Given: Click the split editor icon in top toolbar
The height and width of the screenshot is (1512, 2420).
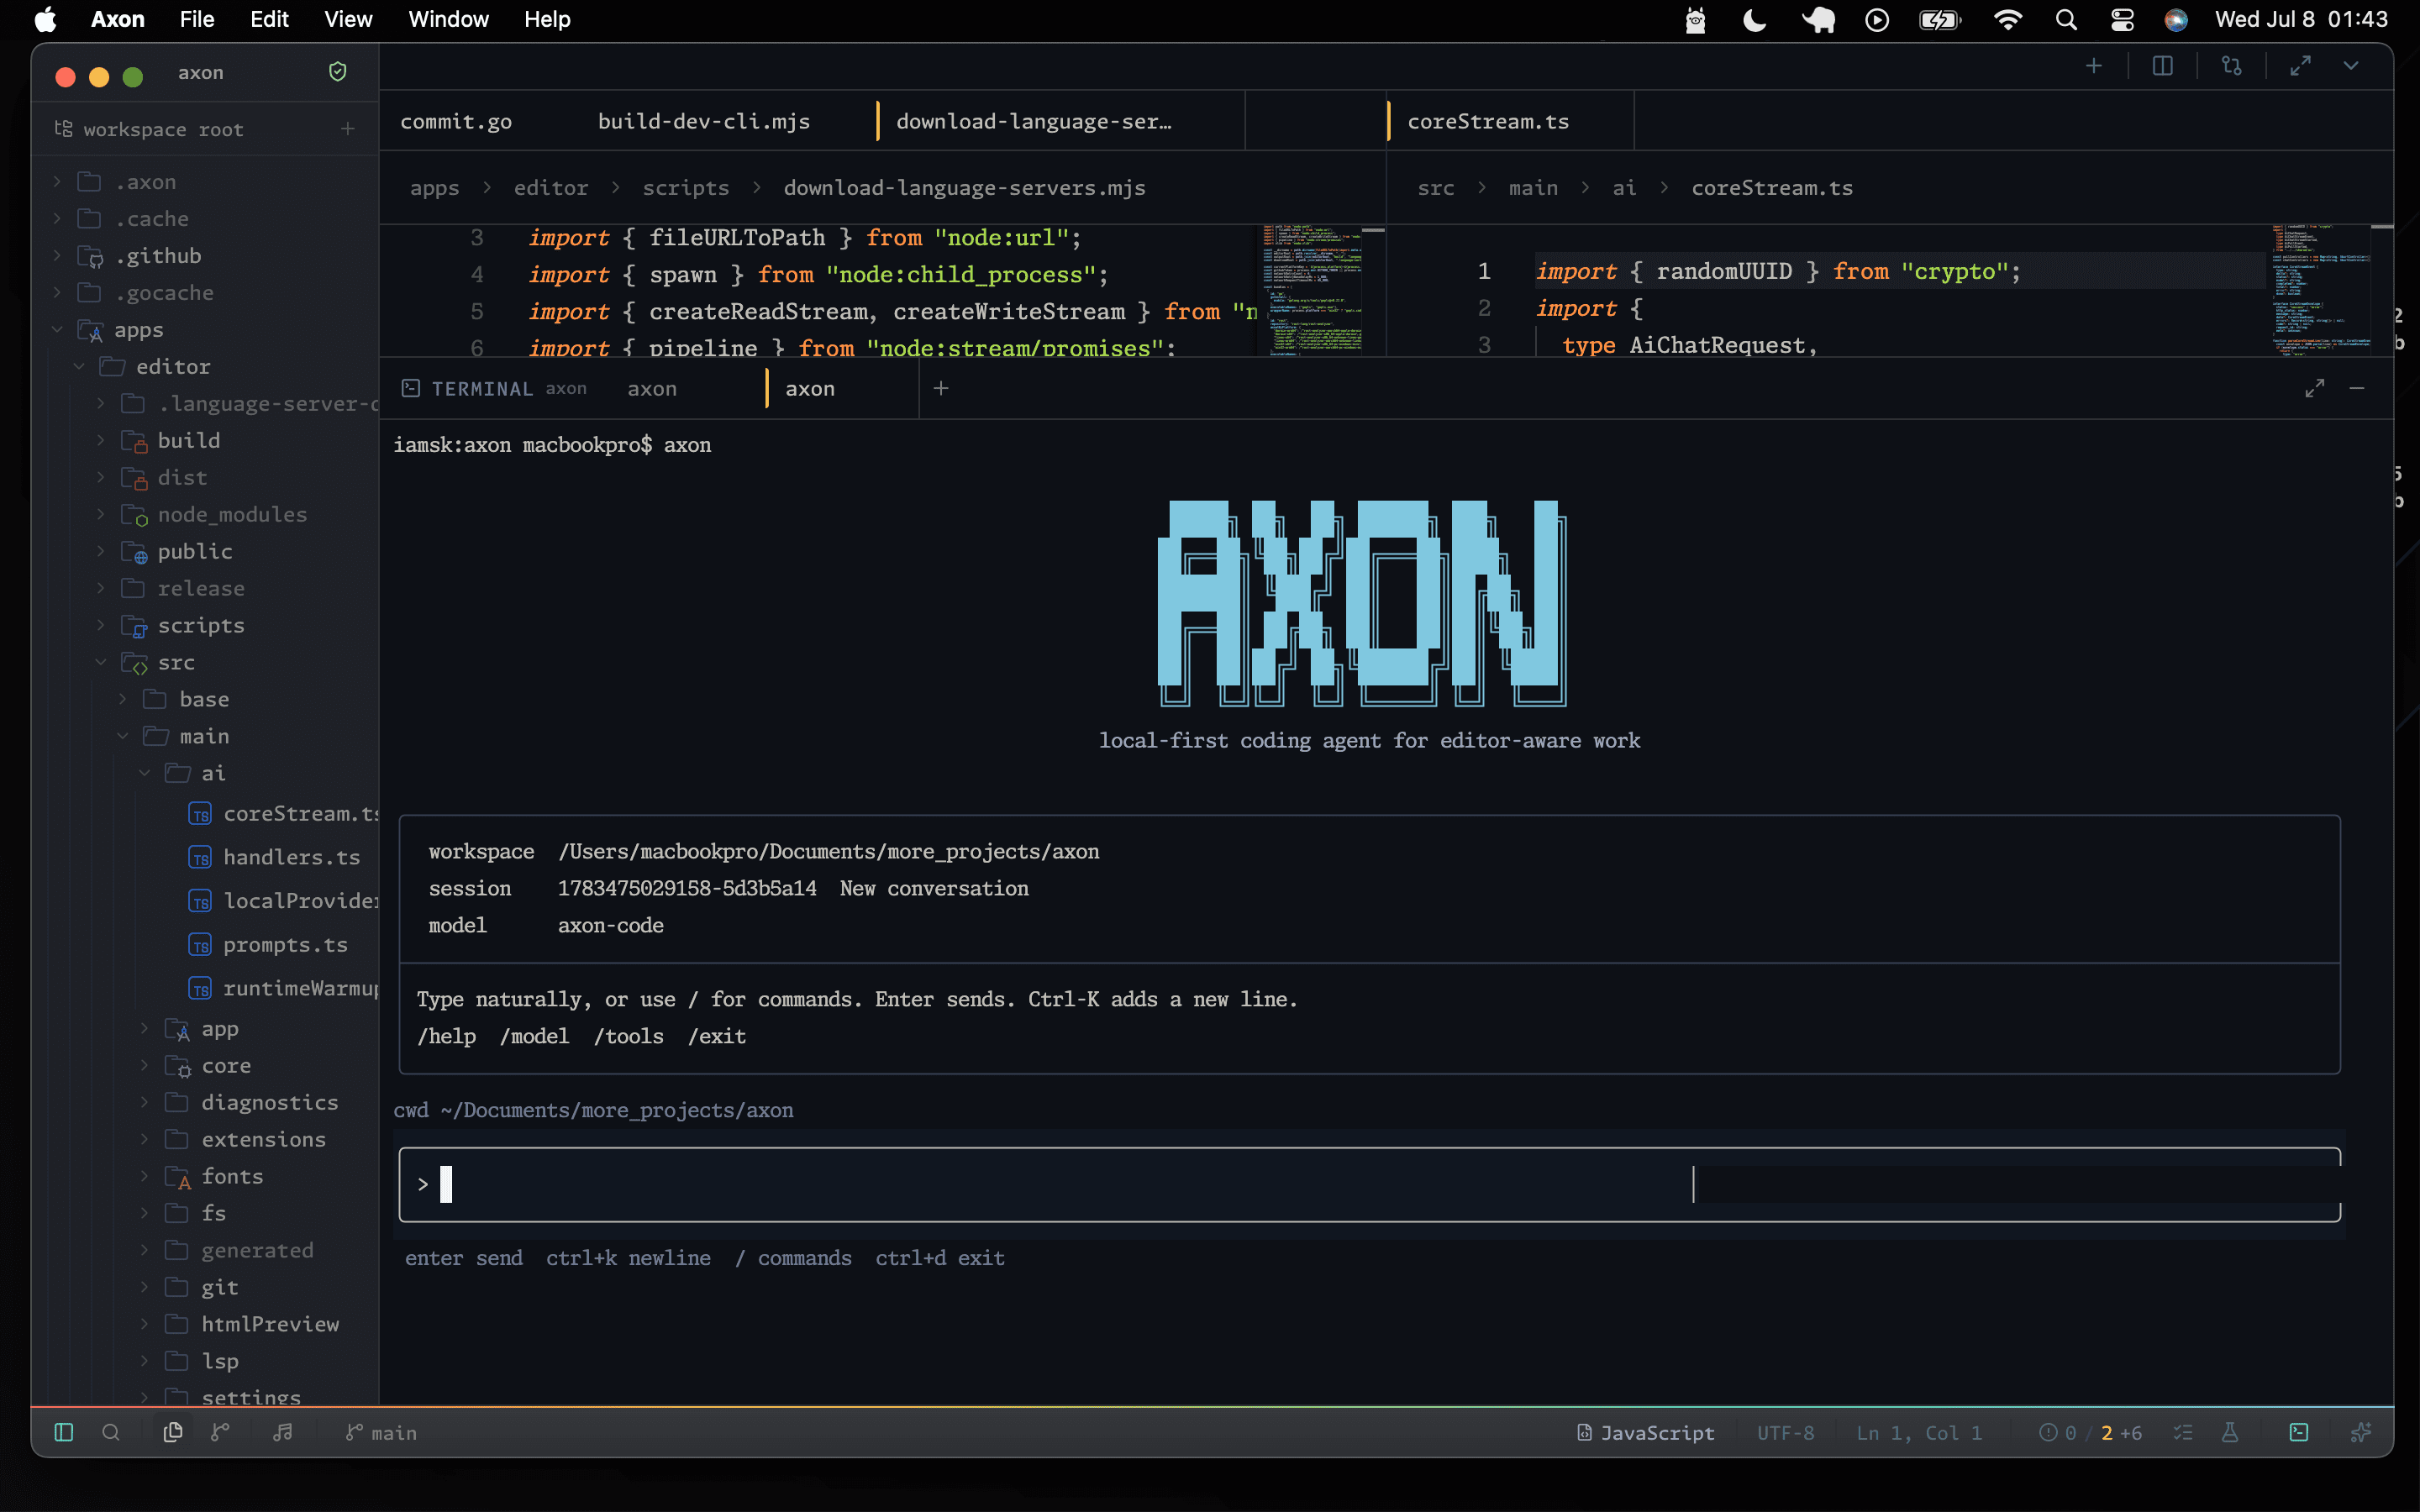Looking at the screenshot, I should 2162,66.
